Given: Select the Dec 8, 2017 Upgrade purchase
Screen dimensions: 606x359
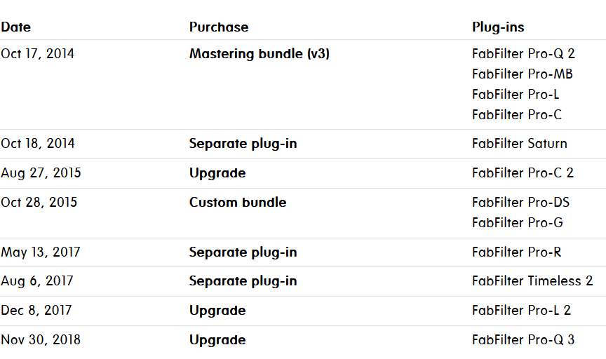Looking at the screenshot, I should [x=217, y=311].
